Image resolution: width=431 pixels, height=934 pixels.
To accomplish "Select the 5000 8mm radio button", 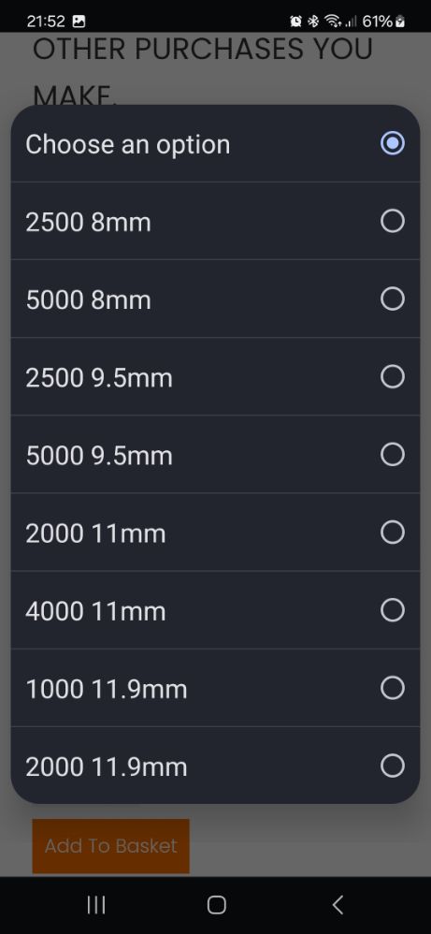I will pyautogui.click(x=393, y=299).
